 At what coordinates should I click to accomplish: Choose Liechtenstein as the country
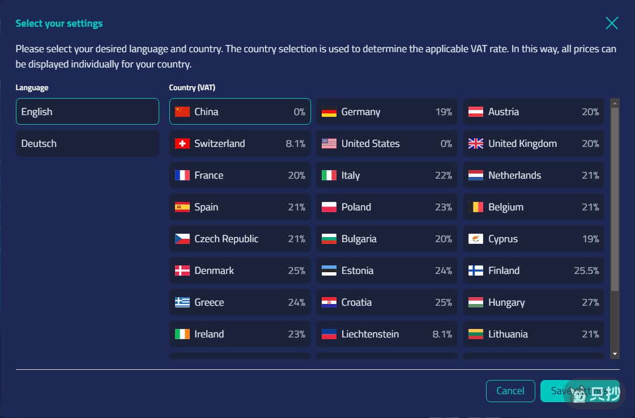387,334
